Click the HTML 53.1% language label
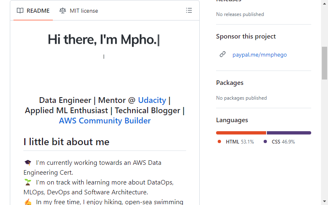Screen dimensions: 328x205 240,142
